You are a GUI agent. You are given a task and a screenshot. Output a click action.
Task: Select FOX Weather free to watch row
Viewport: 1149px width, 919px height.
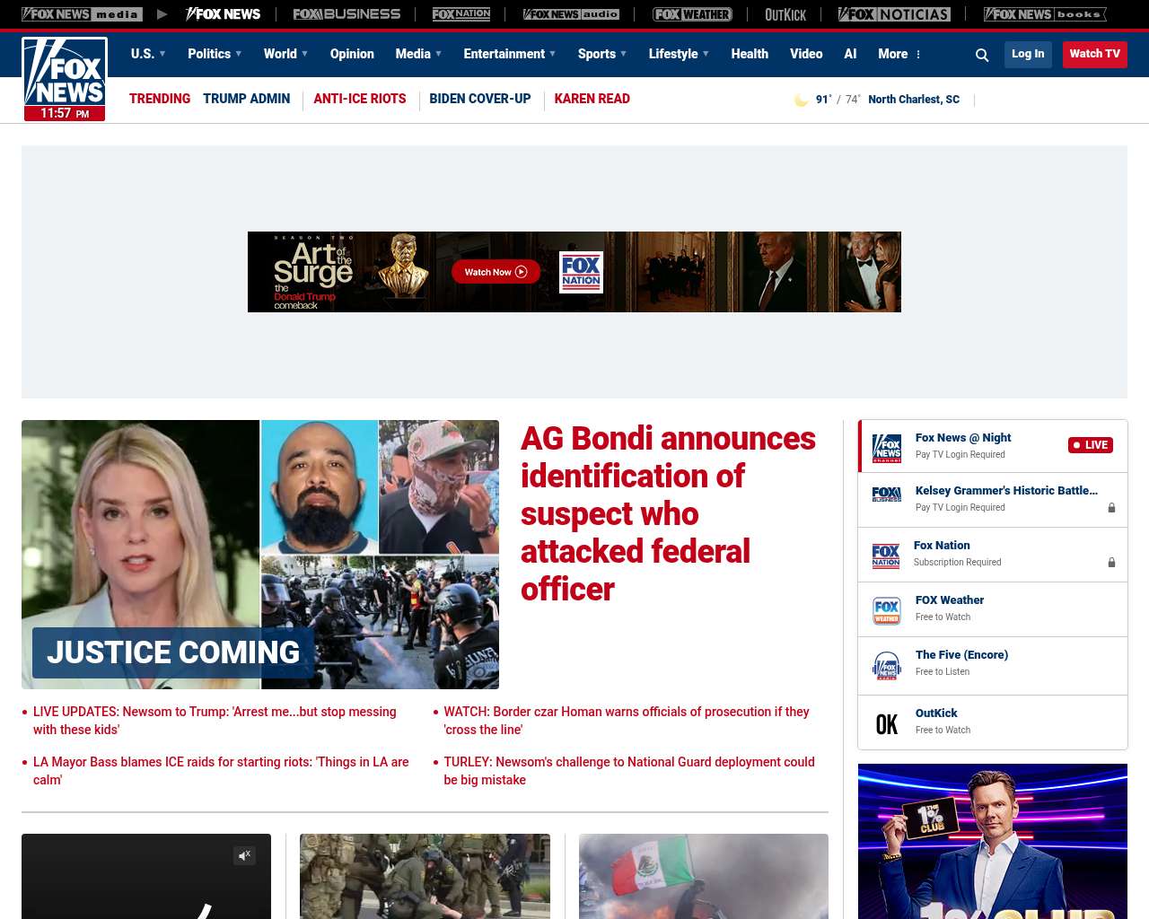click(x=993, y=609)
